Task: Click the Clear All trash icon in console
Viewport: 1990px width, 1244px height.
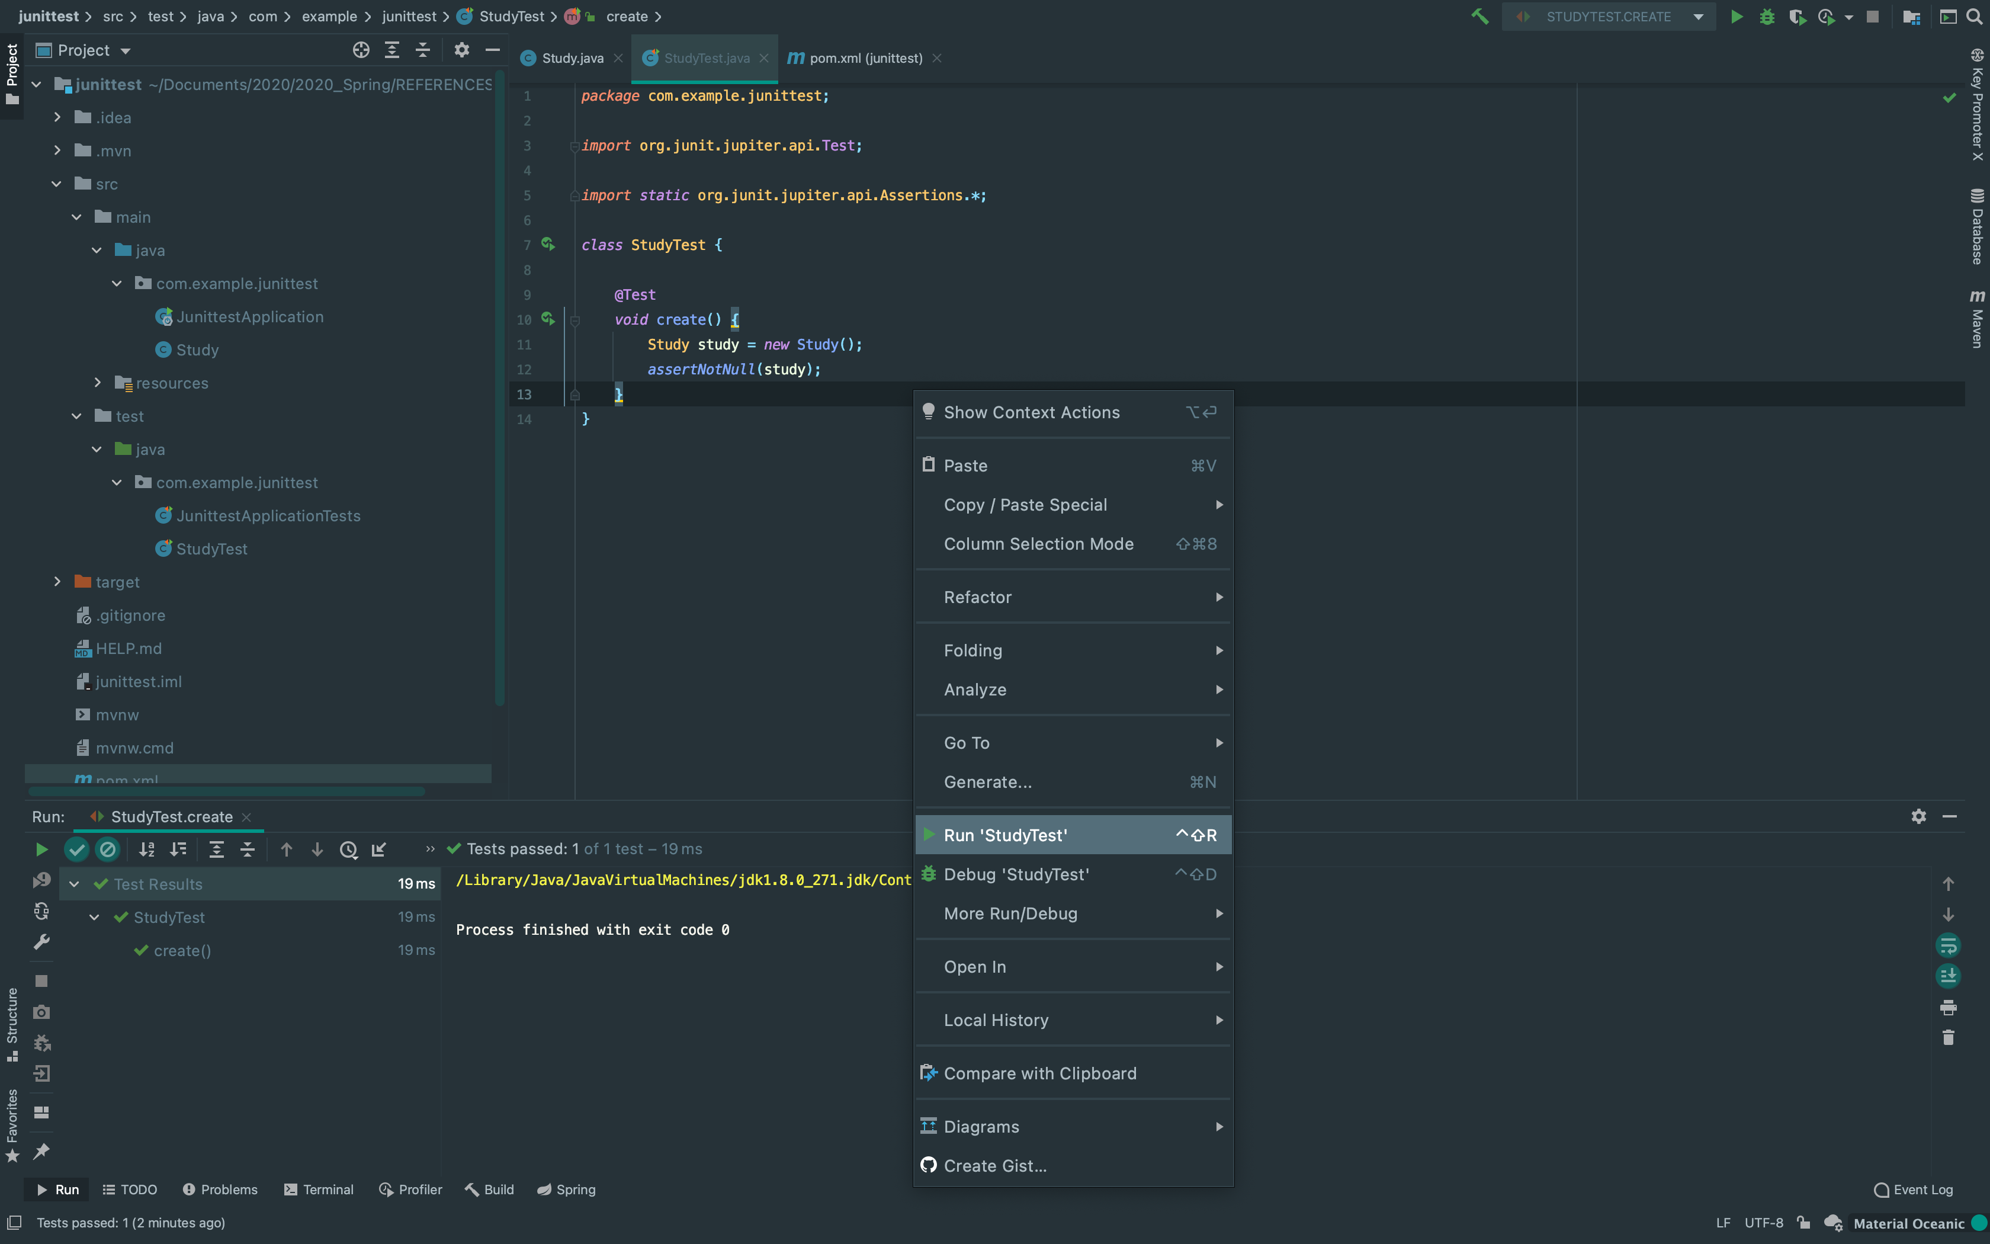Action: coord(1948,1037)
